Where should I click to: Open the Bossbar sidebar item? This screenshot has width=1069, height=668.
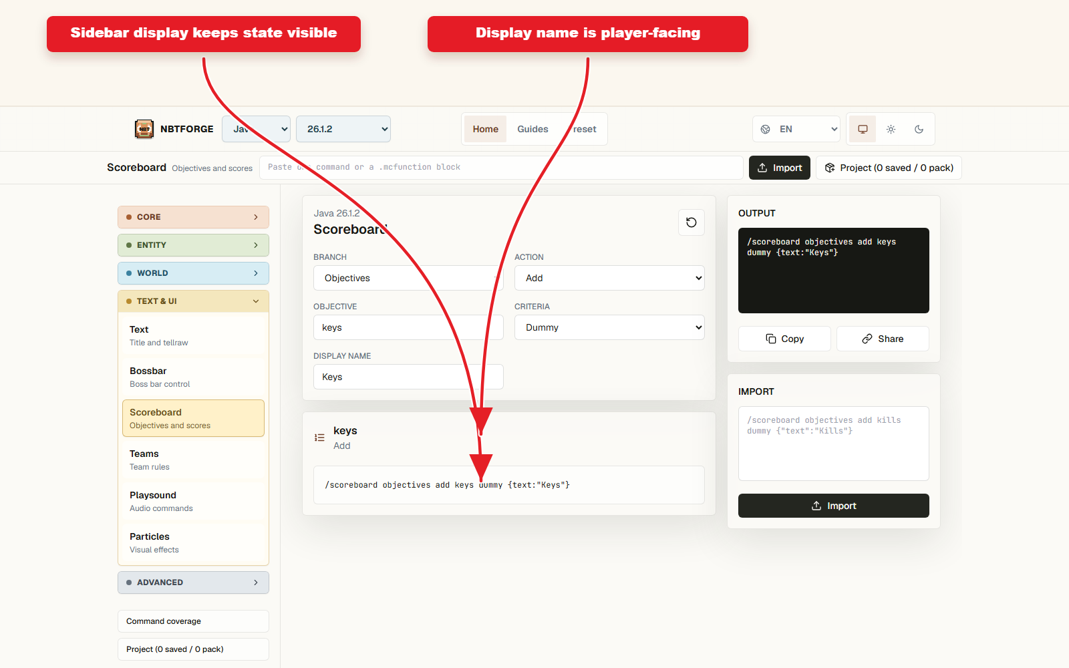pyautogui.click(x=193, y=377)
